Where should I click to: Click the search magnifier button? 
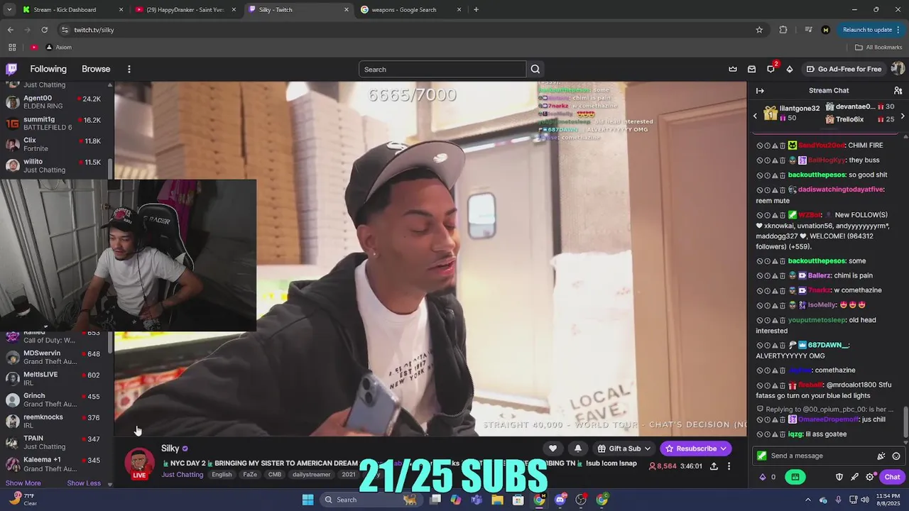[x=535, y=69]
